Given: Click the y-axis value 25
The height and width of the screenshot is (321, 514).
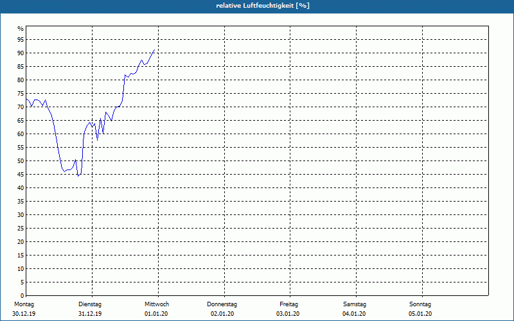Looking at the screenshot, I should (x=21, y=229).
